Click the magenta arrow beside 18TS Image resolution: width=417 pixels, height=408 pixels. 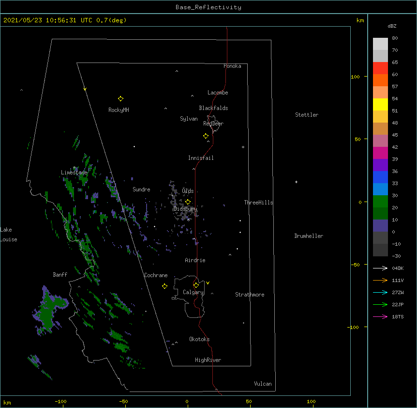click(380, 316)
